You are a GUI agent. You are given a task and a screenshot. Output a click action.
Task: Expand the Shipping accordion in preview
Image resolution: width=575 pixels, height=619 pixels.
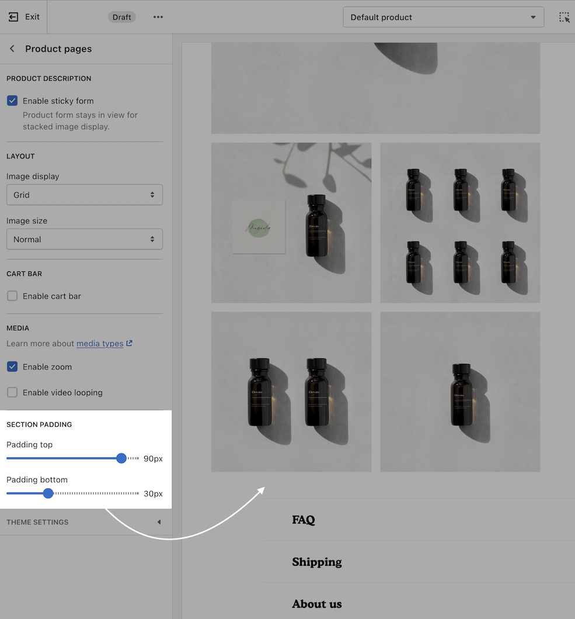point(317,562)
